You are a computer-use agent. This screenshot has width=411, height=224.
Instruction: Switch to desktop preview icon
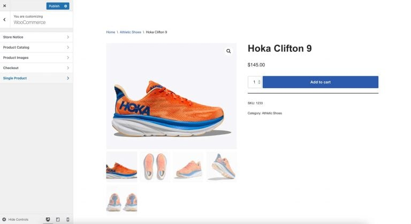coord(48,219)
